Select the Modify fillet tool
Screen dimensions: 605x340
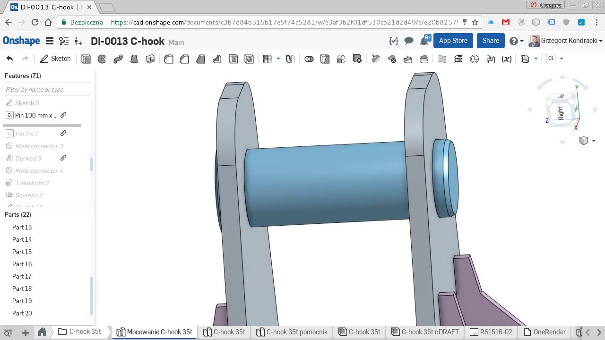coord(376,59)
